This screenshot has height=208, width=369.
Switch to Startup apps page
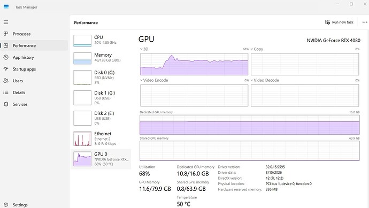click(34, 69)
